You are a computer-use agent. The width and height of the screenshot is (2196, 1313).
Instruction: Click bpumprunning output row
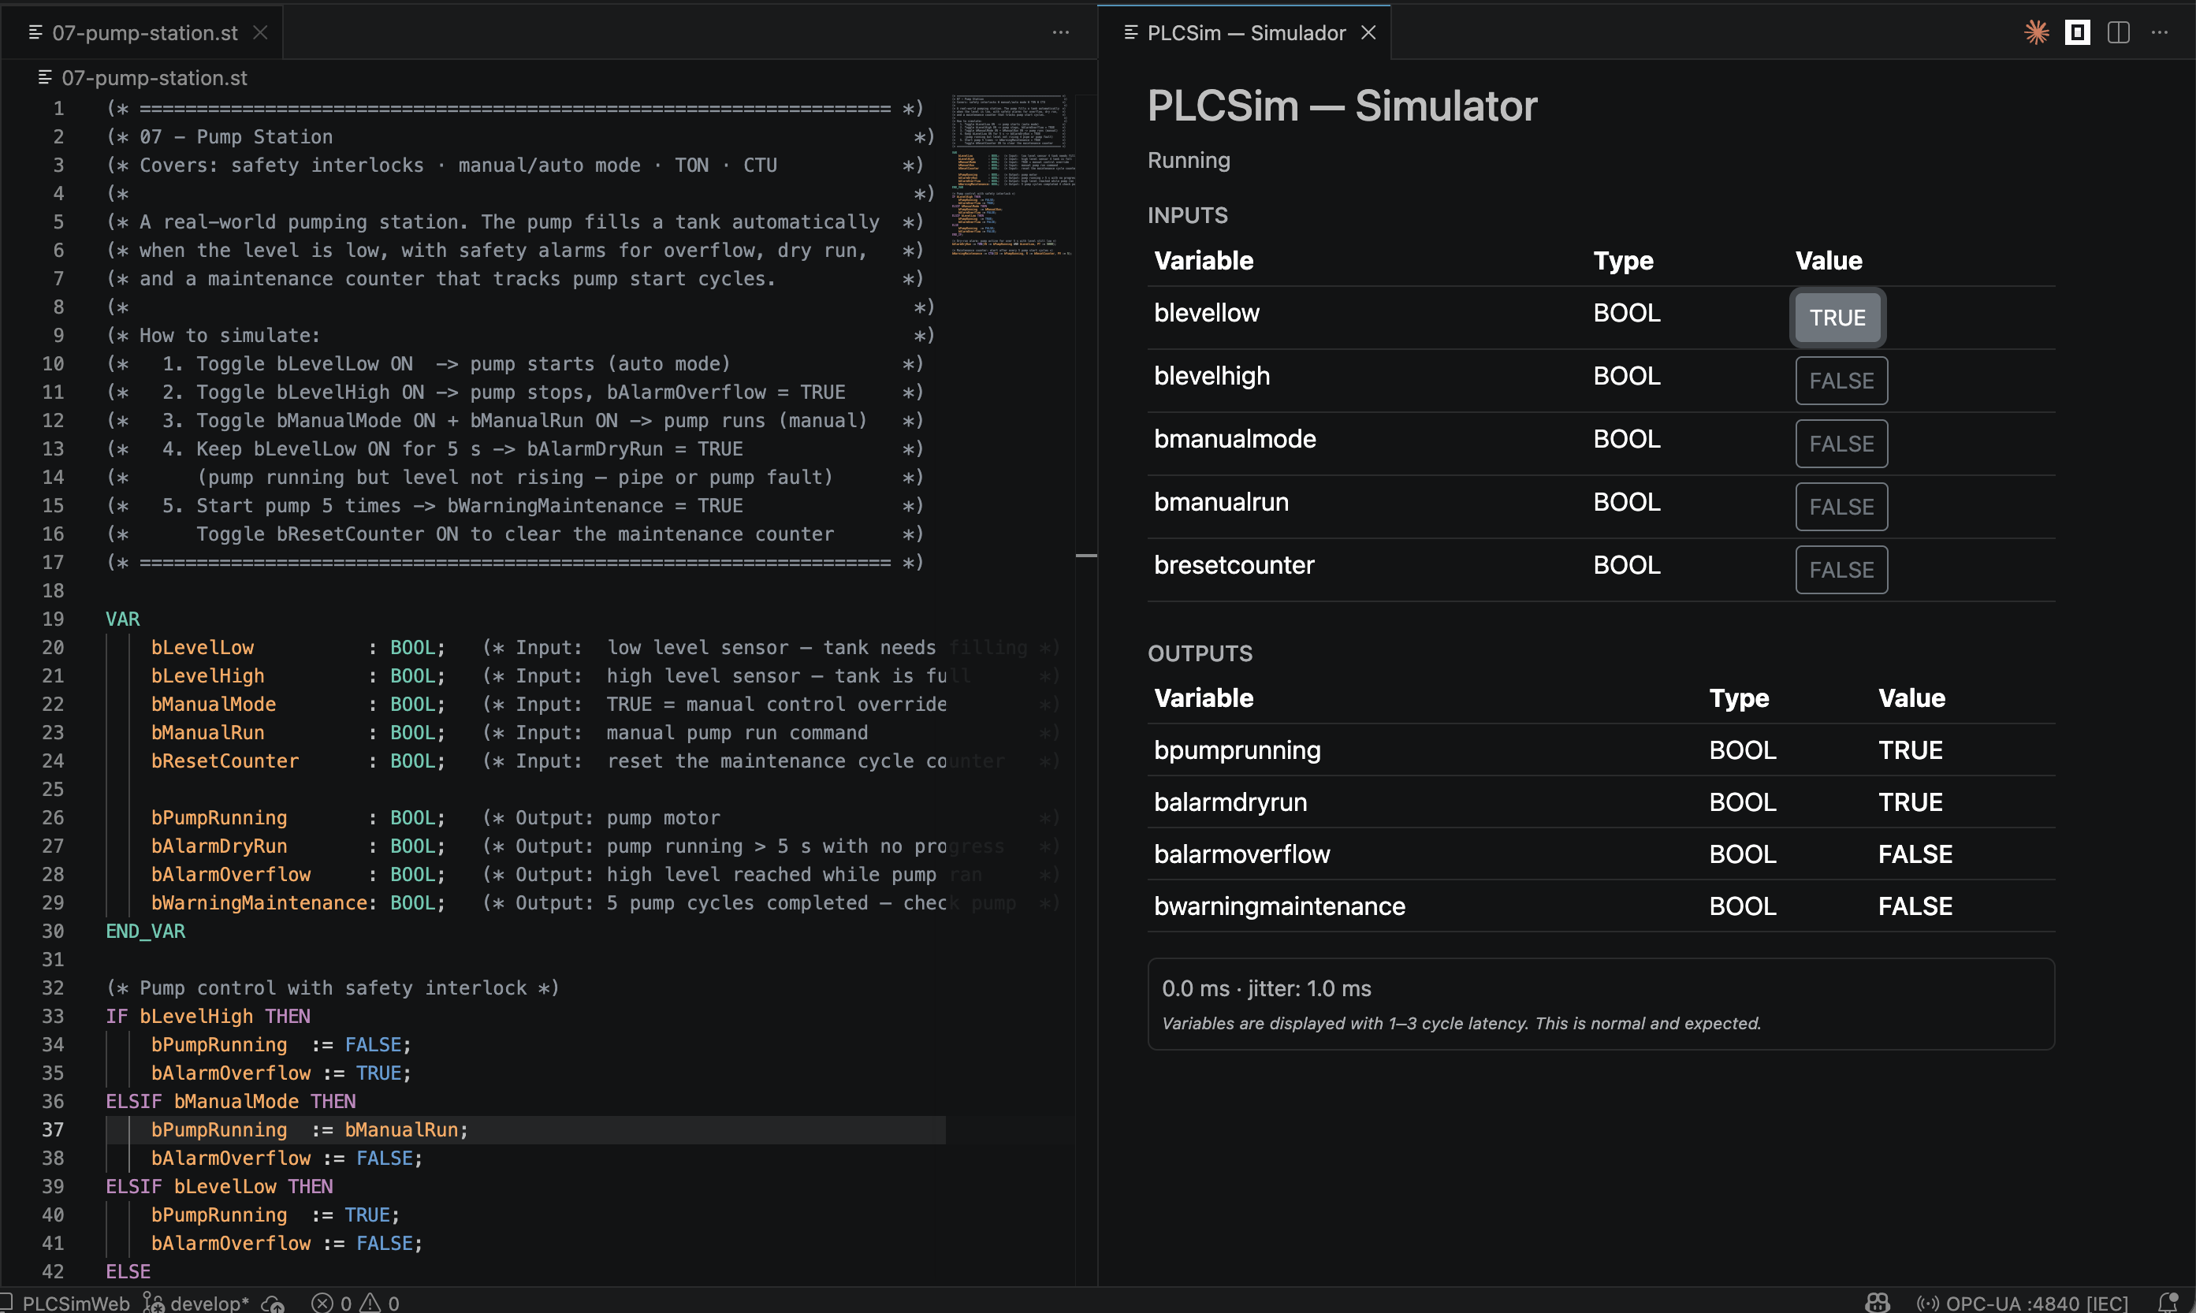point(1601,750)
